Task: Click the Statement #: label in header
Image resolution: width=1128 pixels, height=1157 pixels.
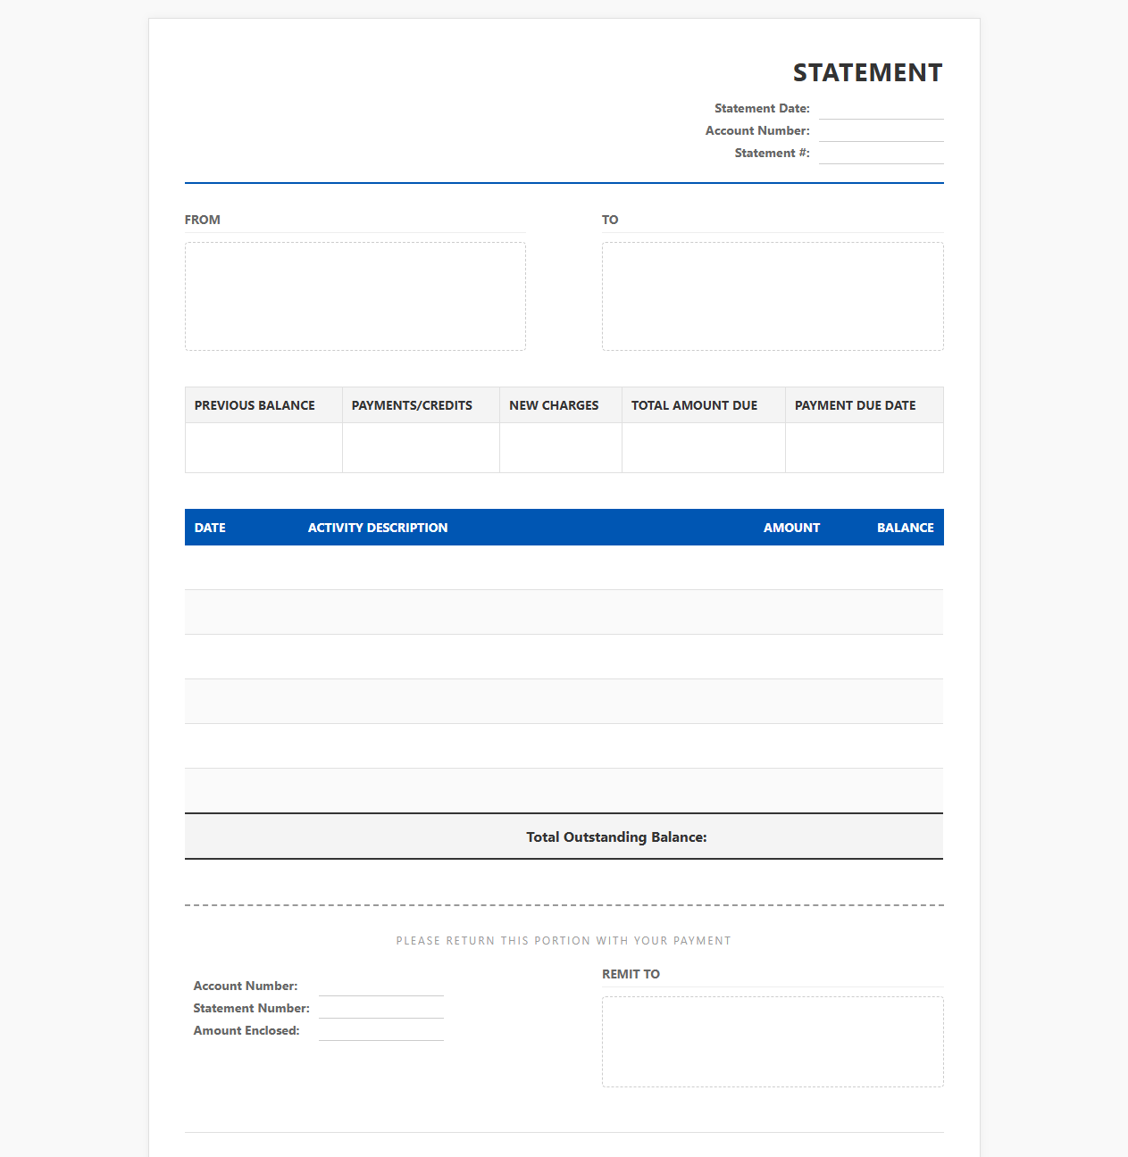Action: [x=772, y=154]
